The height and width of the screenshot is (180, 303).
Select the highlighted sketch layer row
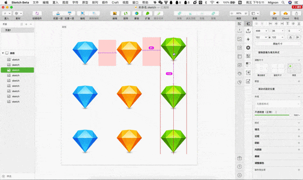[18, 70]
